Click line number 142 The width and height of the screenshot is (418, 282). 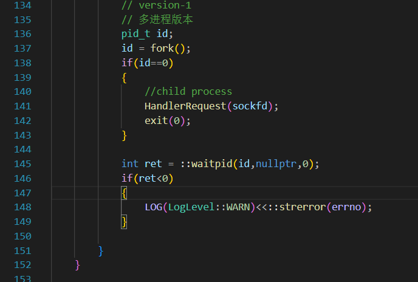point(22,120)
